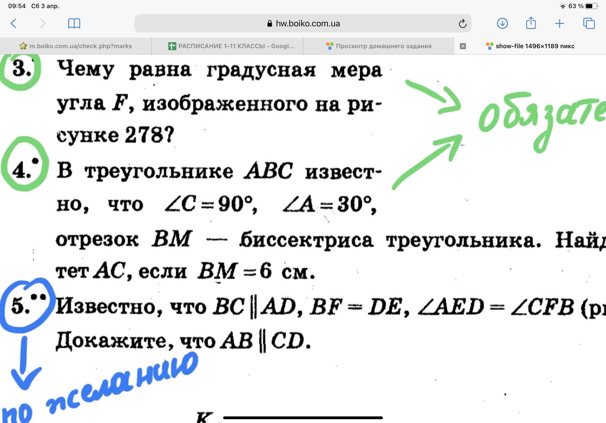Select the show-file 1496×1189 tab
606x423 pixels.
pyautogui.click(x=535, y=46)
